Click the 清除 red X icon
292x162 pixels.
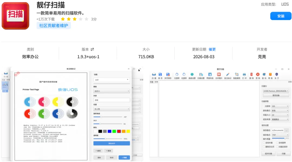[258, 75]
